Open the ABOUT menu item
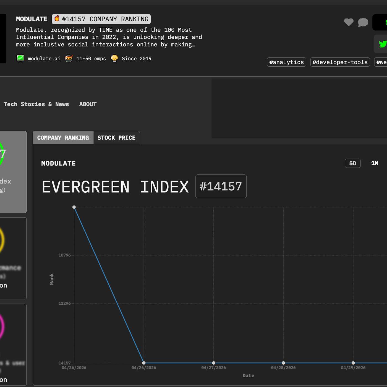This screenshot has height=387, width=387. pos(88,104)
